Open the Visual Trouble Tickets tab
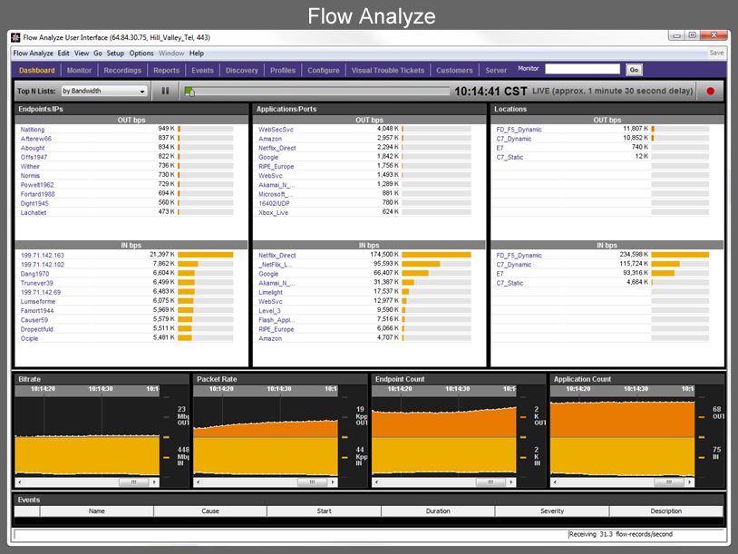 pyautogui.click(x=387, y=70)
